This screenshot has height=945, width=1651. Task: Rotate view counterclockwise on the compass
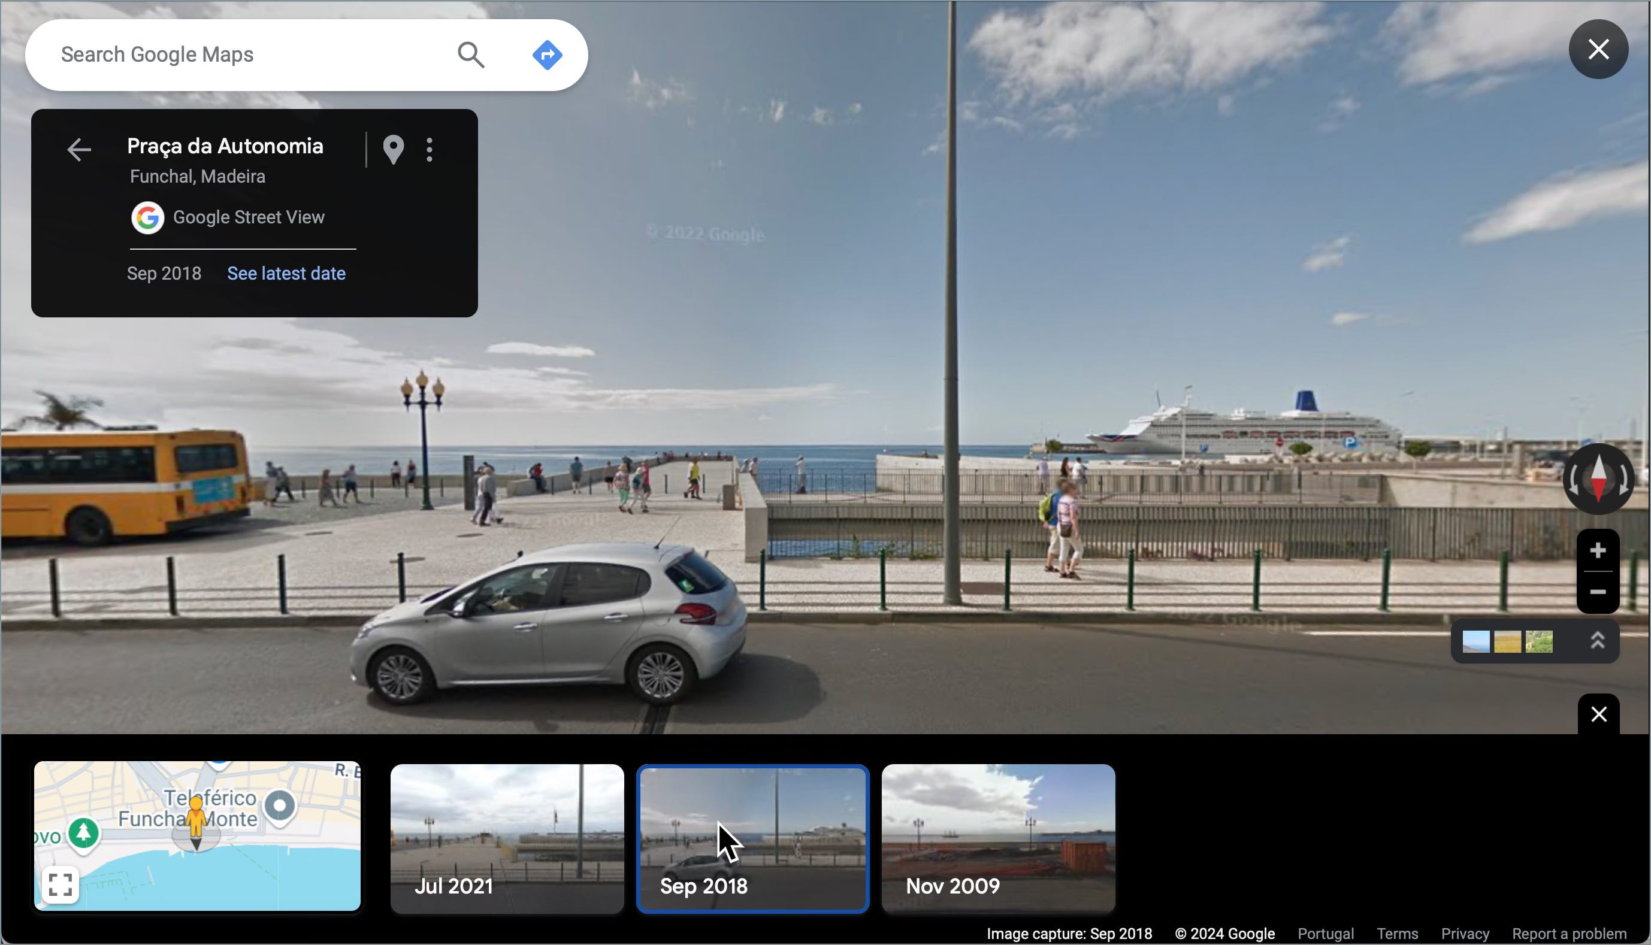tap(1573, 480)
